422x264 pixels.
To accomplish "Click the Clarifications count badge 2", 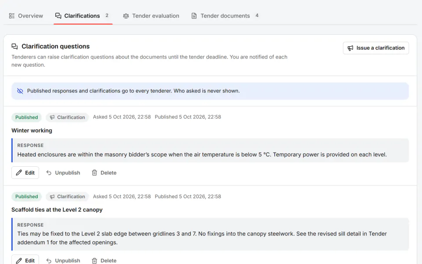I will coord(107,16).
